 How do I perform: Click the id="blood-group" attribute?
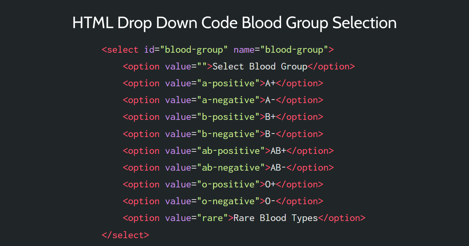point(186,50)
